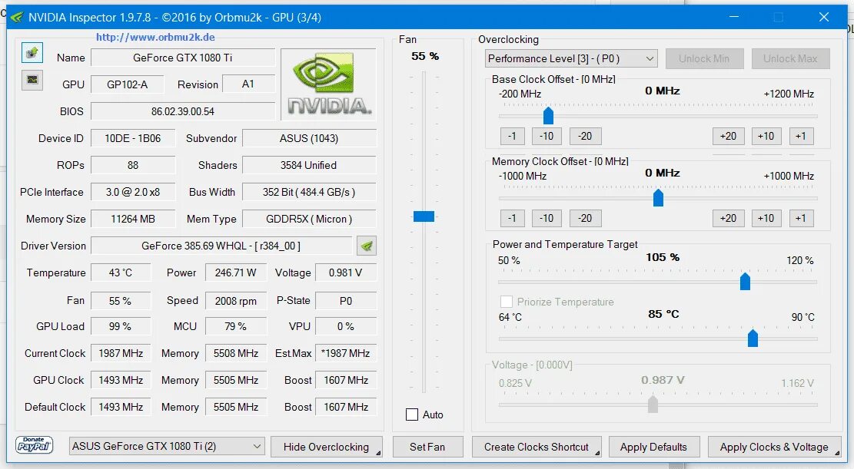The width and height of the screenshot is (854, 469).
Task: Click the Unlock Min button
Action: point(704,59)
